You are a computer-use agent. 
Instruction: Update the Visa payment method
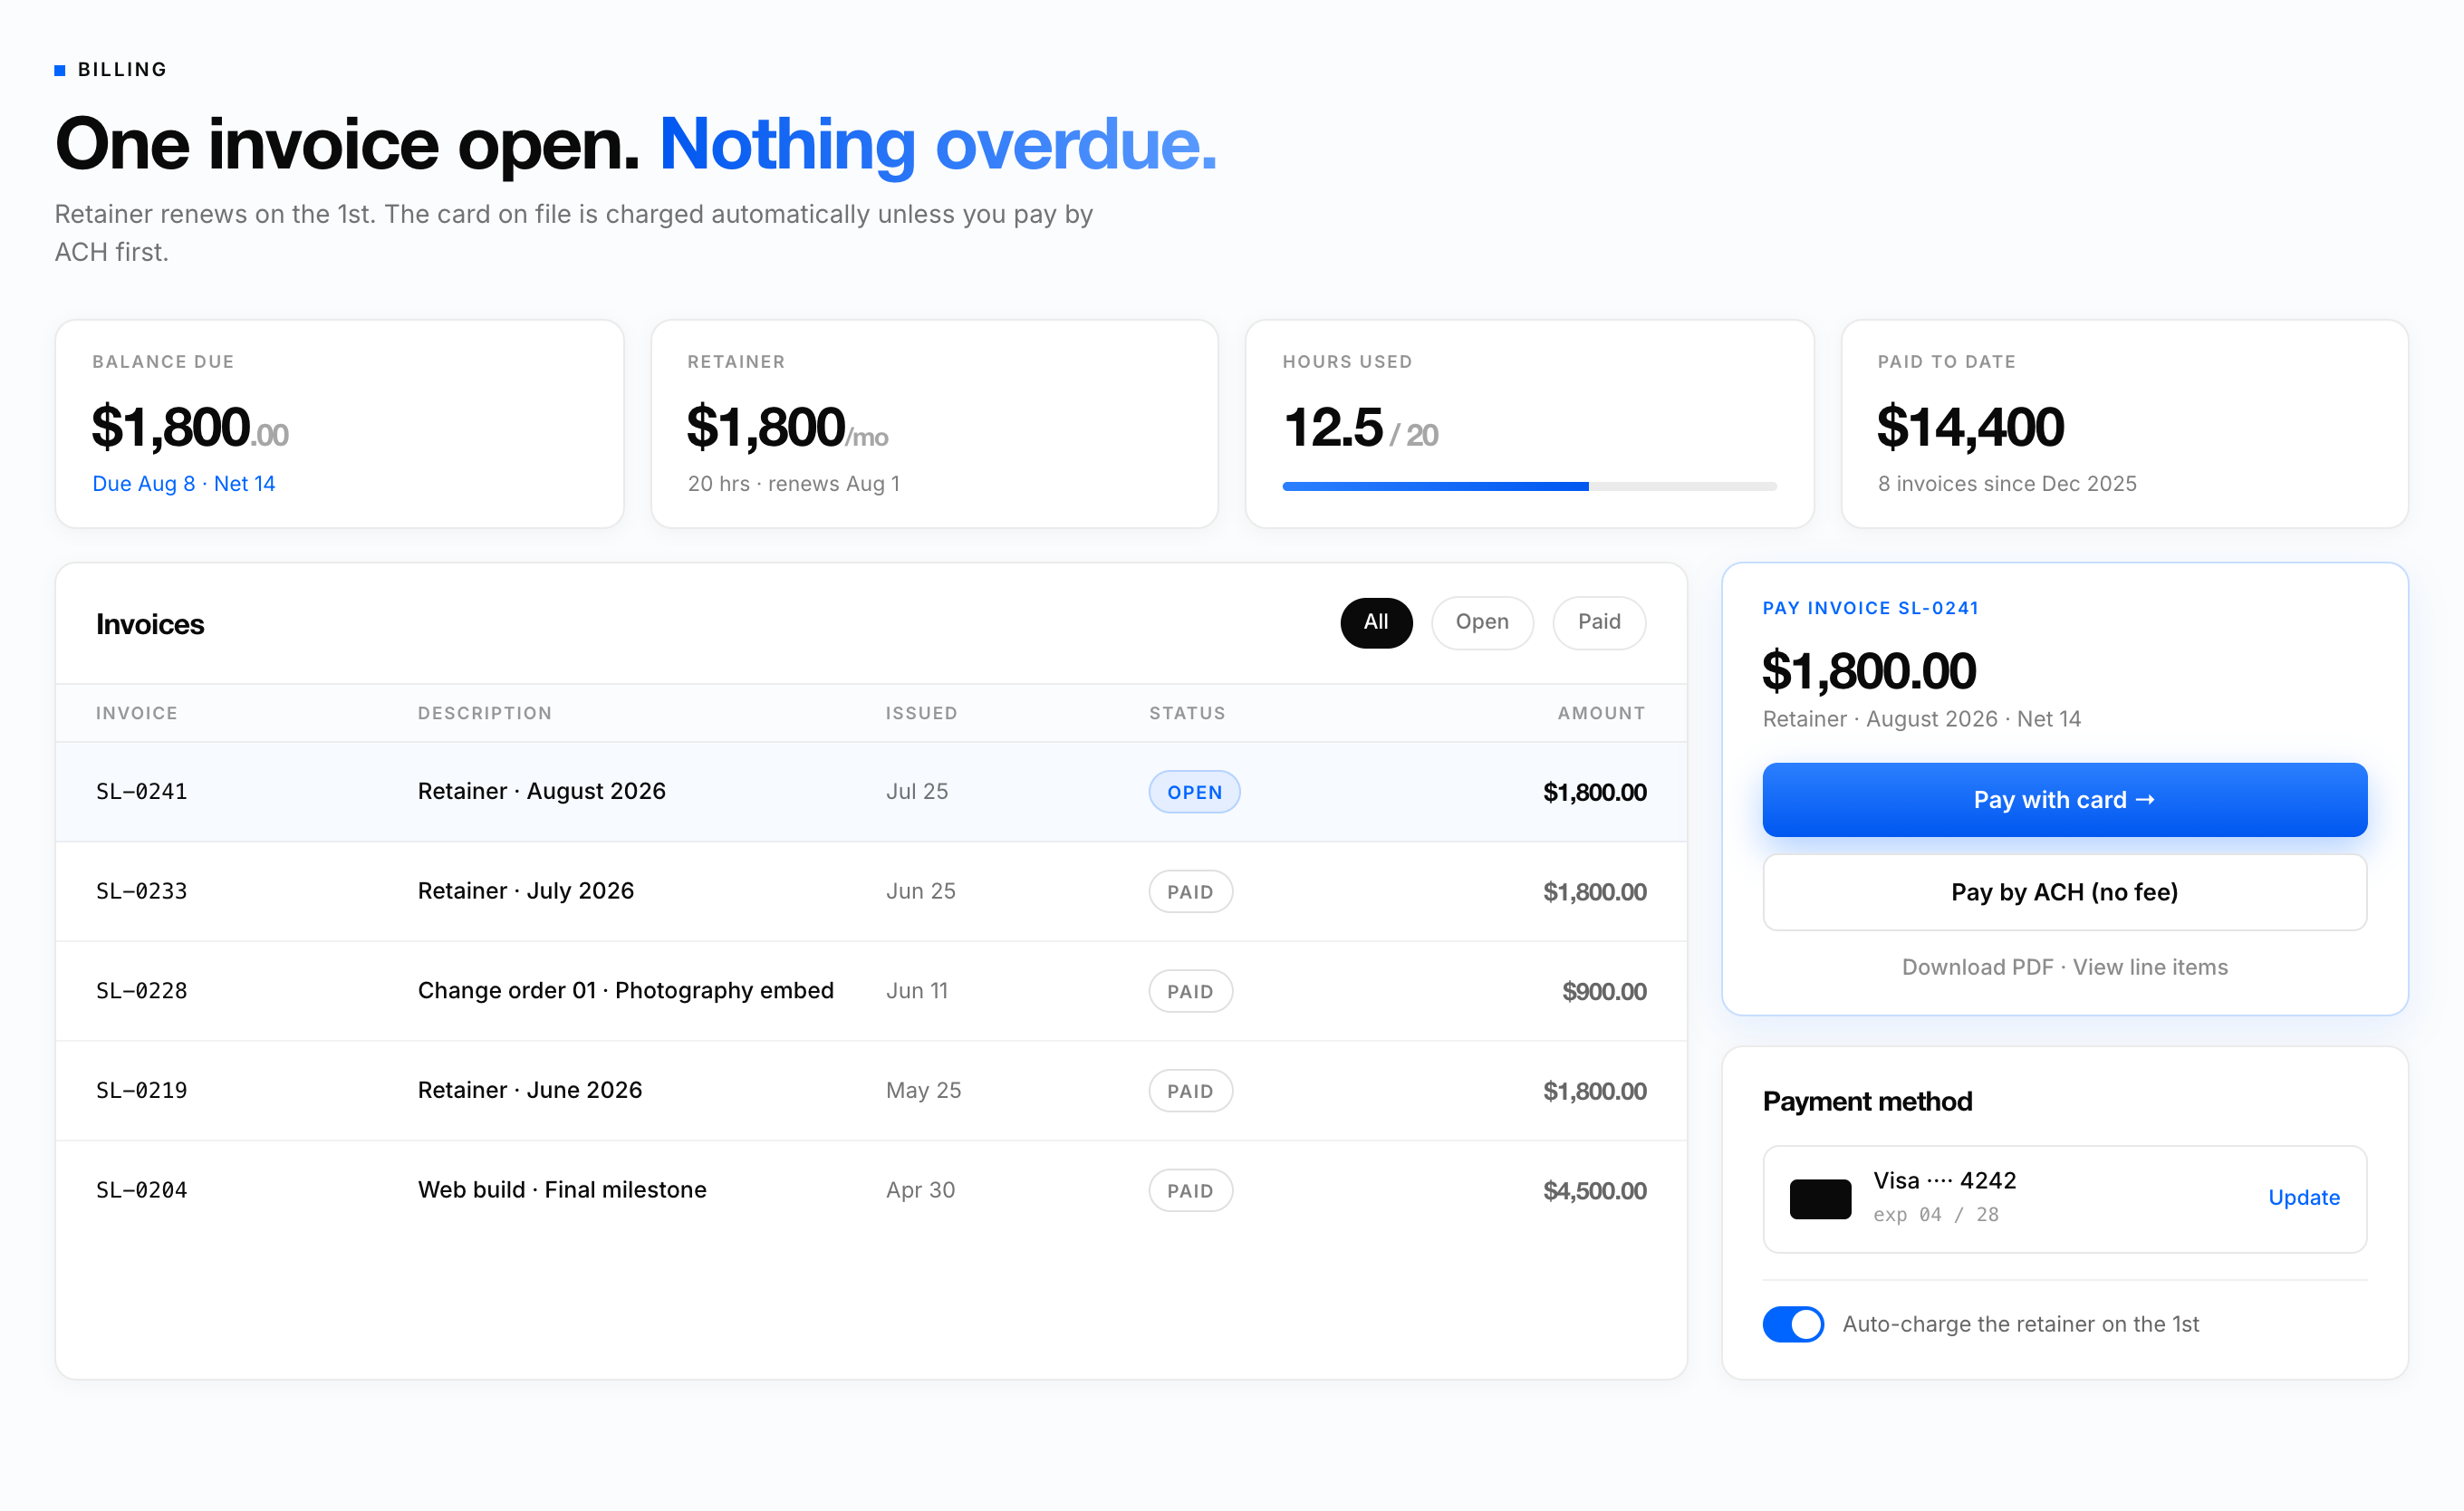pyautogui.click(x=2303, y=1198)
